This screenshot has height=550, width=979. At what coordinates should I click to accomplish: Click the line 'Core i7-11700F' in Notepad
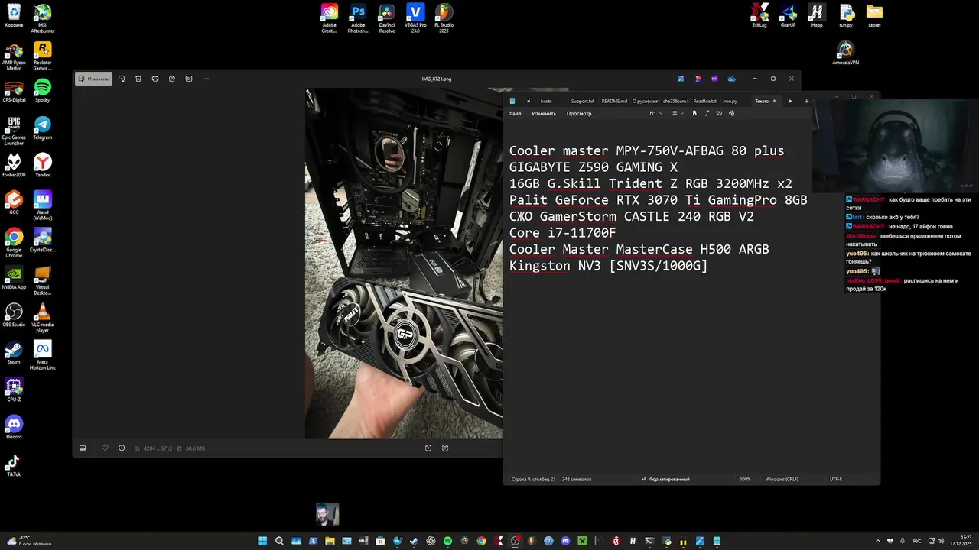click(x=562, y=233)
